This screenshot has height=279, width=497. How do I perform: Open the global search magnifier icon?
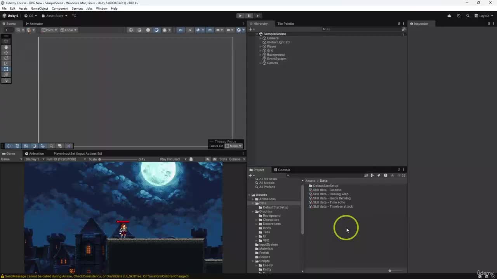tap(468, 16)
